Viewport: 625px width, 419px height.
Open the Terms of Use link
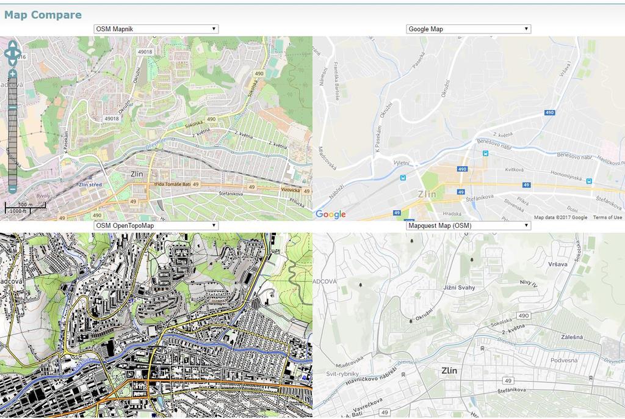[607, 217]
